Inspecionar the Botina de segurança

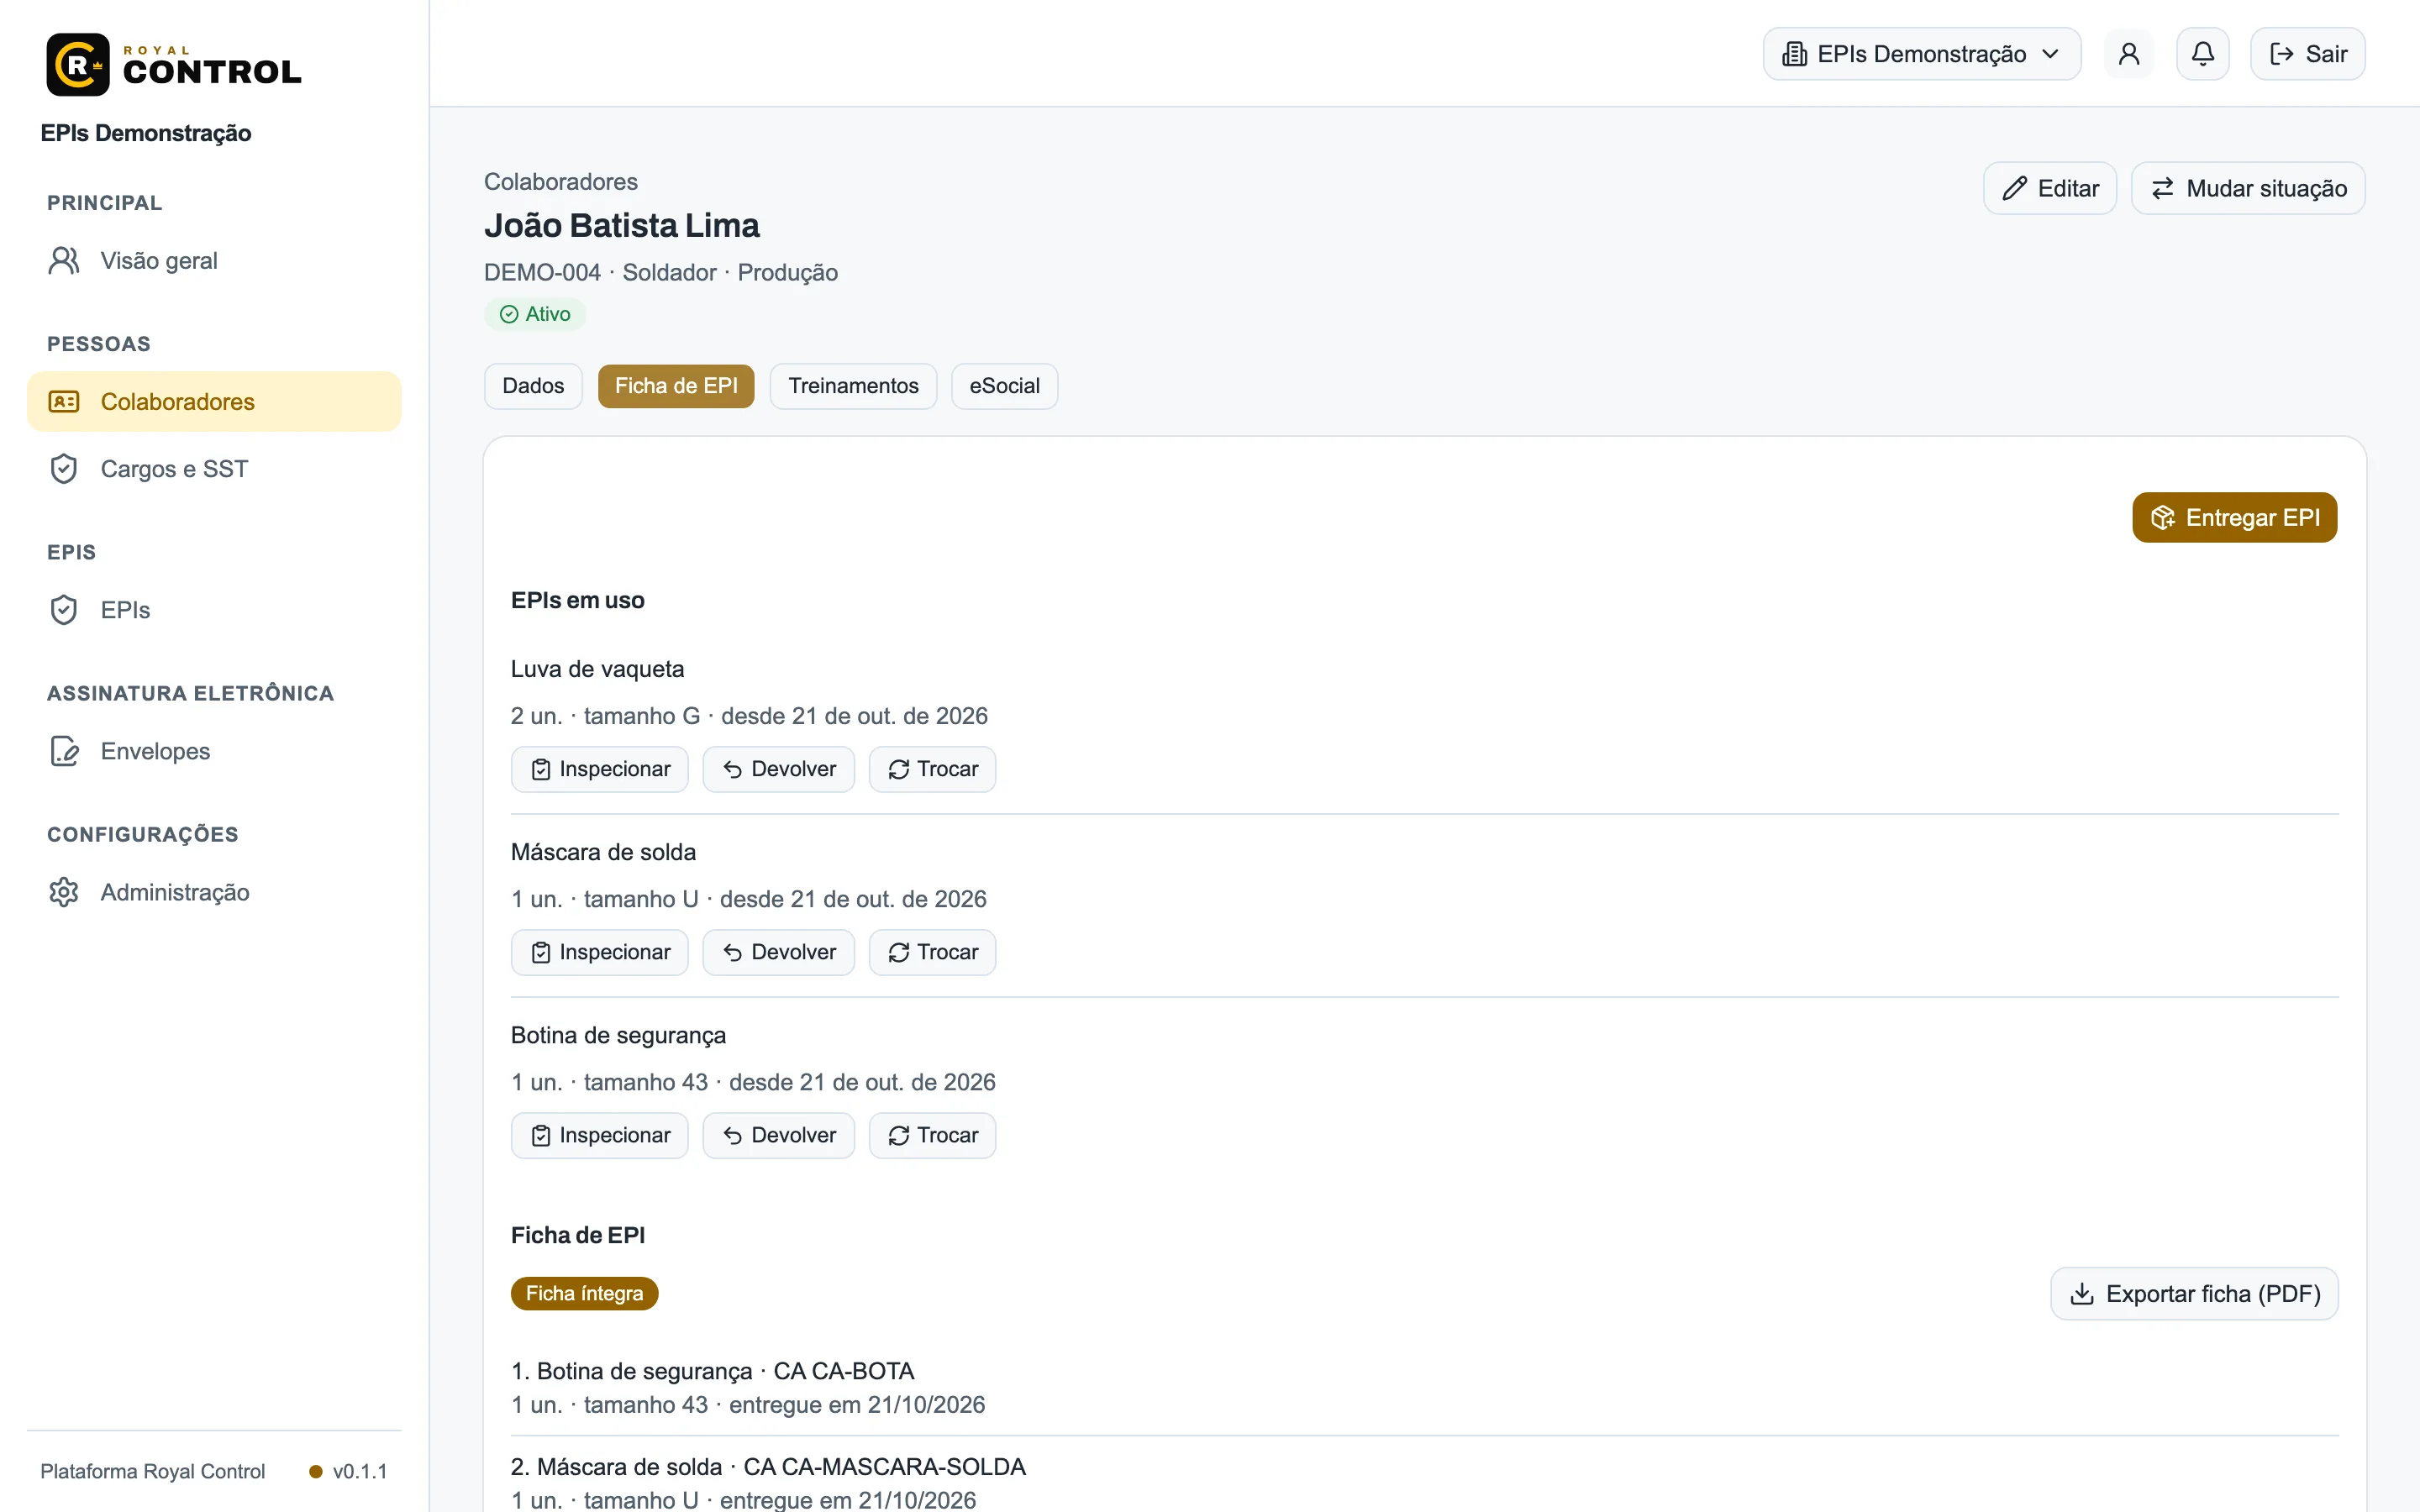[x=600, y=1135]
